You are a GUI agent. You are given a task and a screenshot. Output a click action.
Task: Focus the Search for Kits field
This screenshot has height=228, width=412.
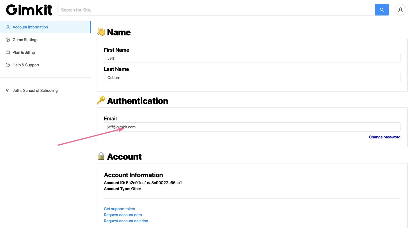(216, 10)
